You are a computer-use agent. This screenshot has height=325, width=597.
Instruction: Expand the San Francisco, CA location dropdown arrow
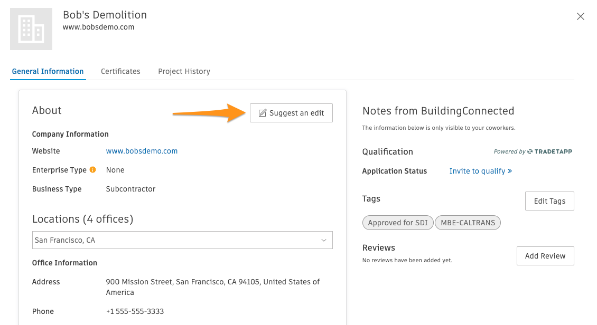coord(324,240)
